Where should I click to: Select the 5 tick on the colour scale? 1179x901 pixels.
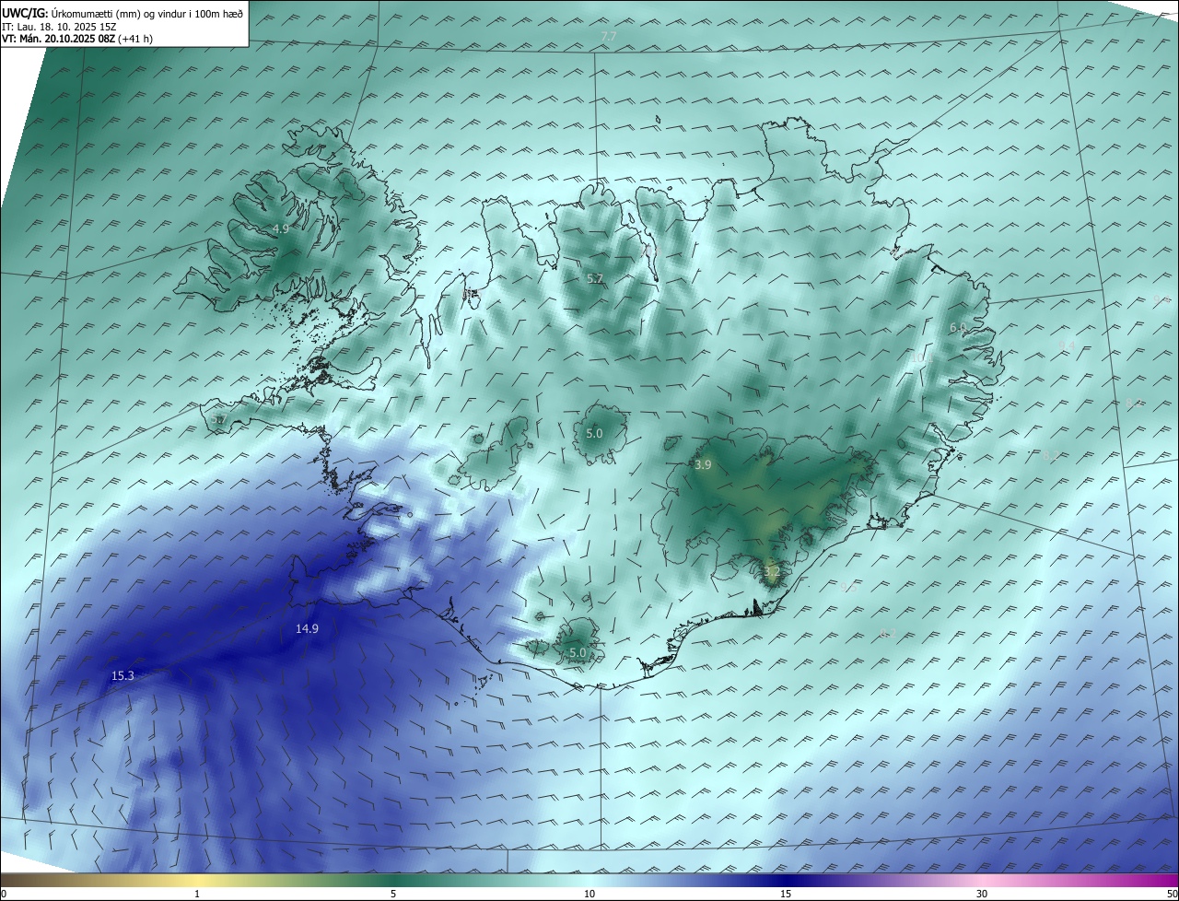point(393,894)
